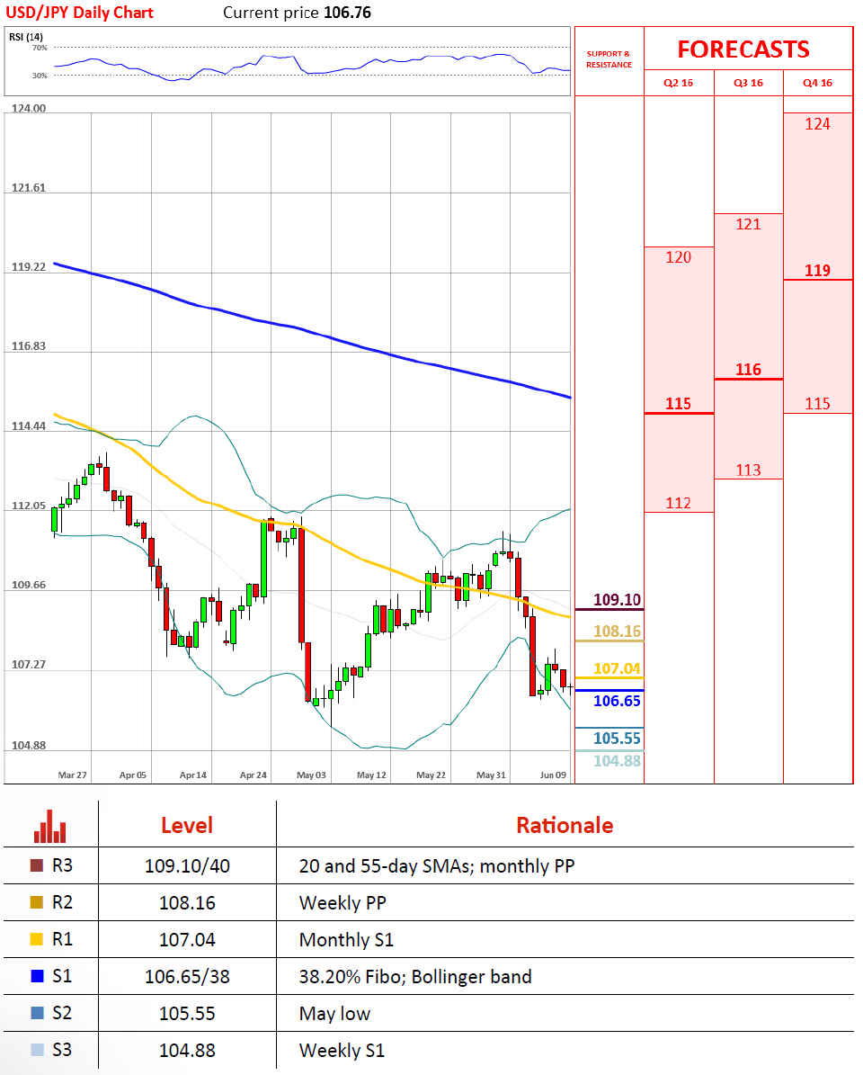Click the bold 116 median in Q3 16
This screenshot has height=1075, width=863.
pyautogui.click(x=748, y=371)
